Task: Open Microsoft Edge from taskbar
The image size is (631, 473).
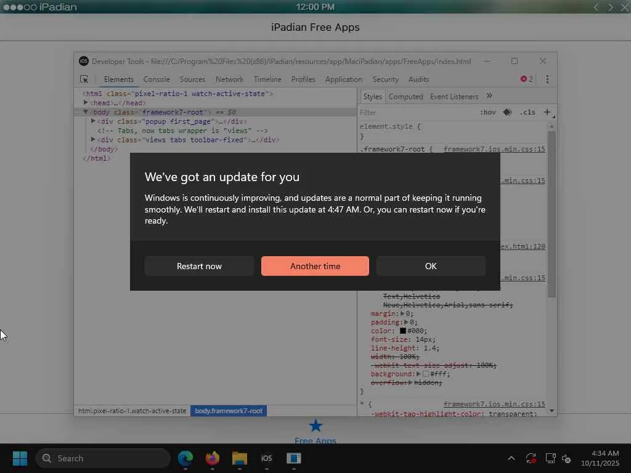Action: pyautogui.click(x=185, y=458)
